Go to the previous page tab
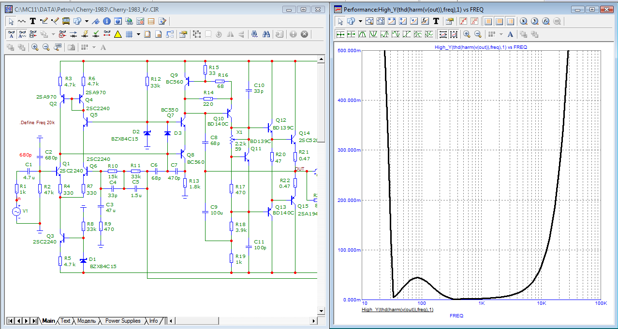The width and height of the screenshot is (618, 329). click(x=18, y=321)
